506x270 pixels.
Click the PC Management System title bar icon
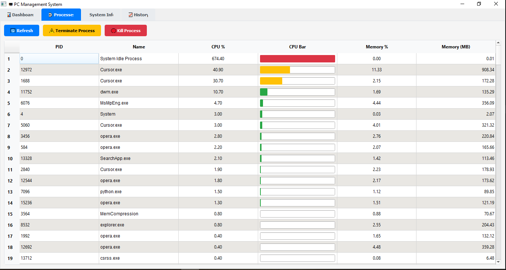(4, 4)
